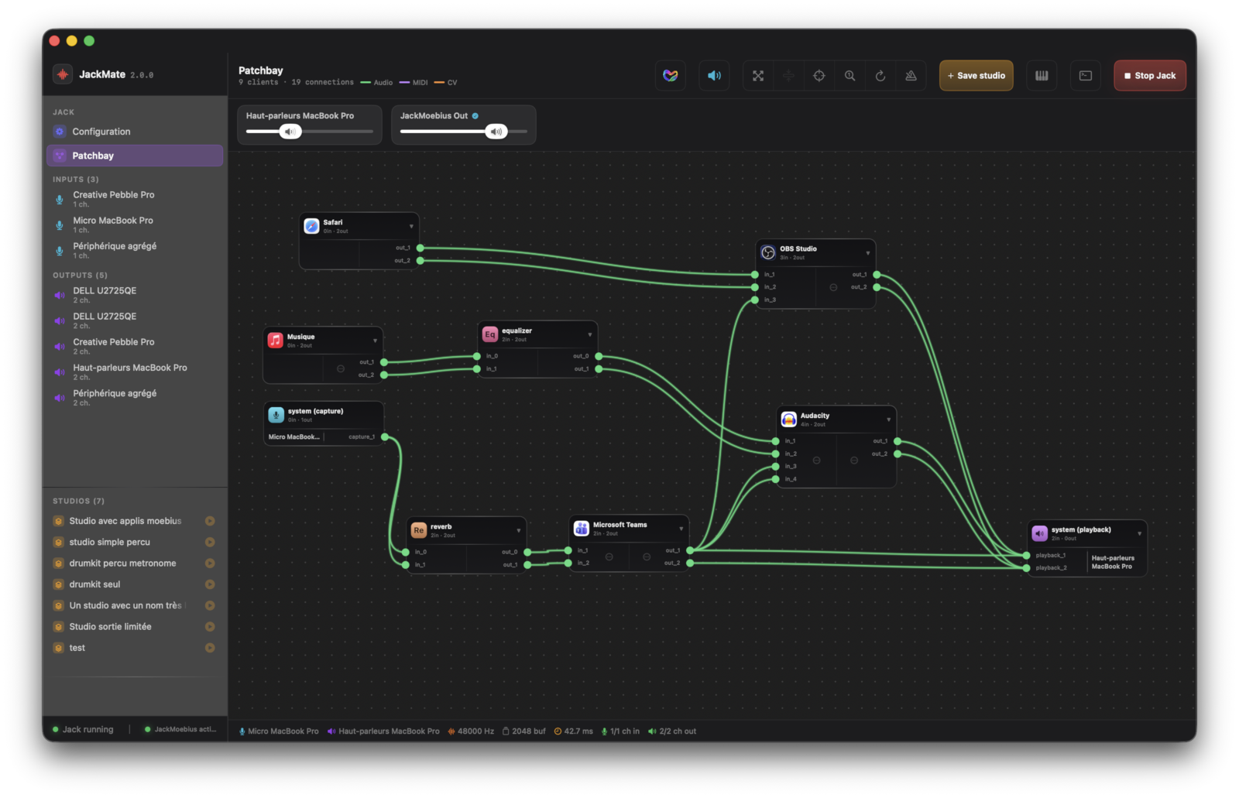Click the Microsoft Teams node icon
The width and height of the screenshot is (1239, 798).
point(582,529)
